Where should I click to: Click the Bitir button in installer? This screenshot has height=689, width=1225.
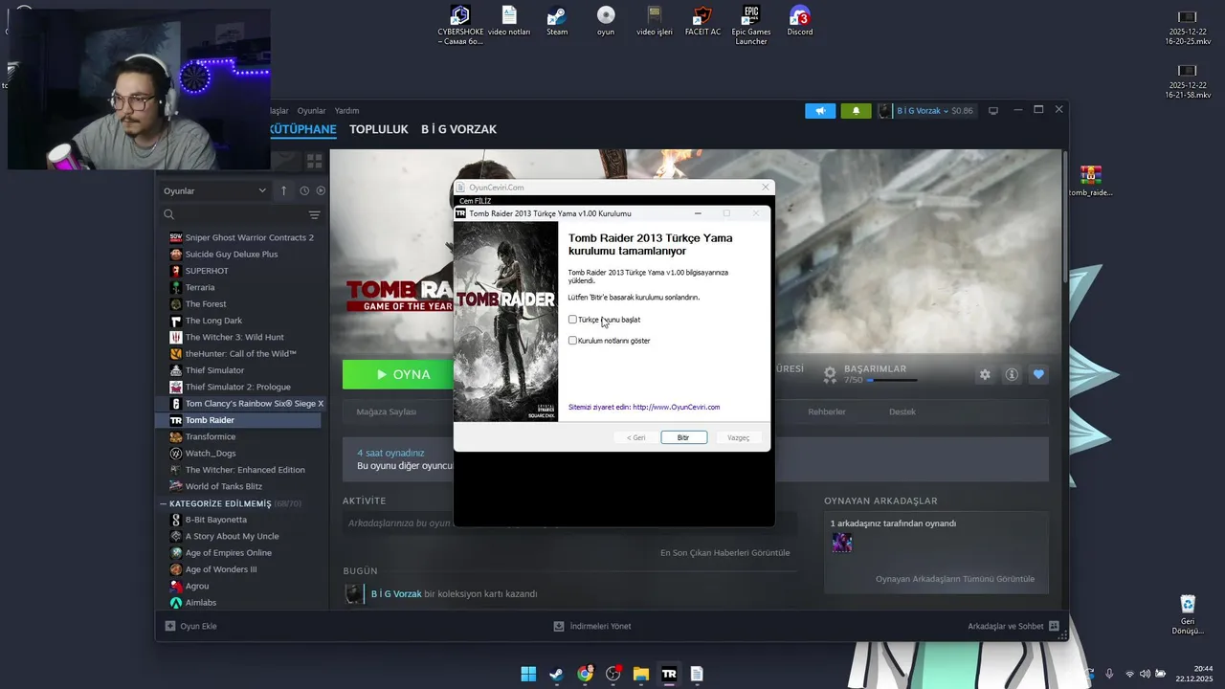coord(683,437)
